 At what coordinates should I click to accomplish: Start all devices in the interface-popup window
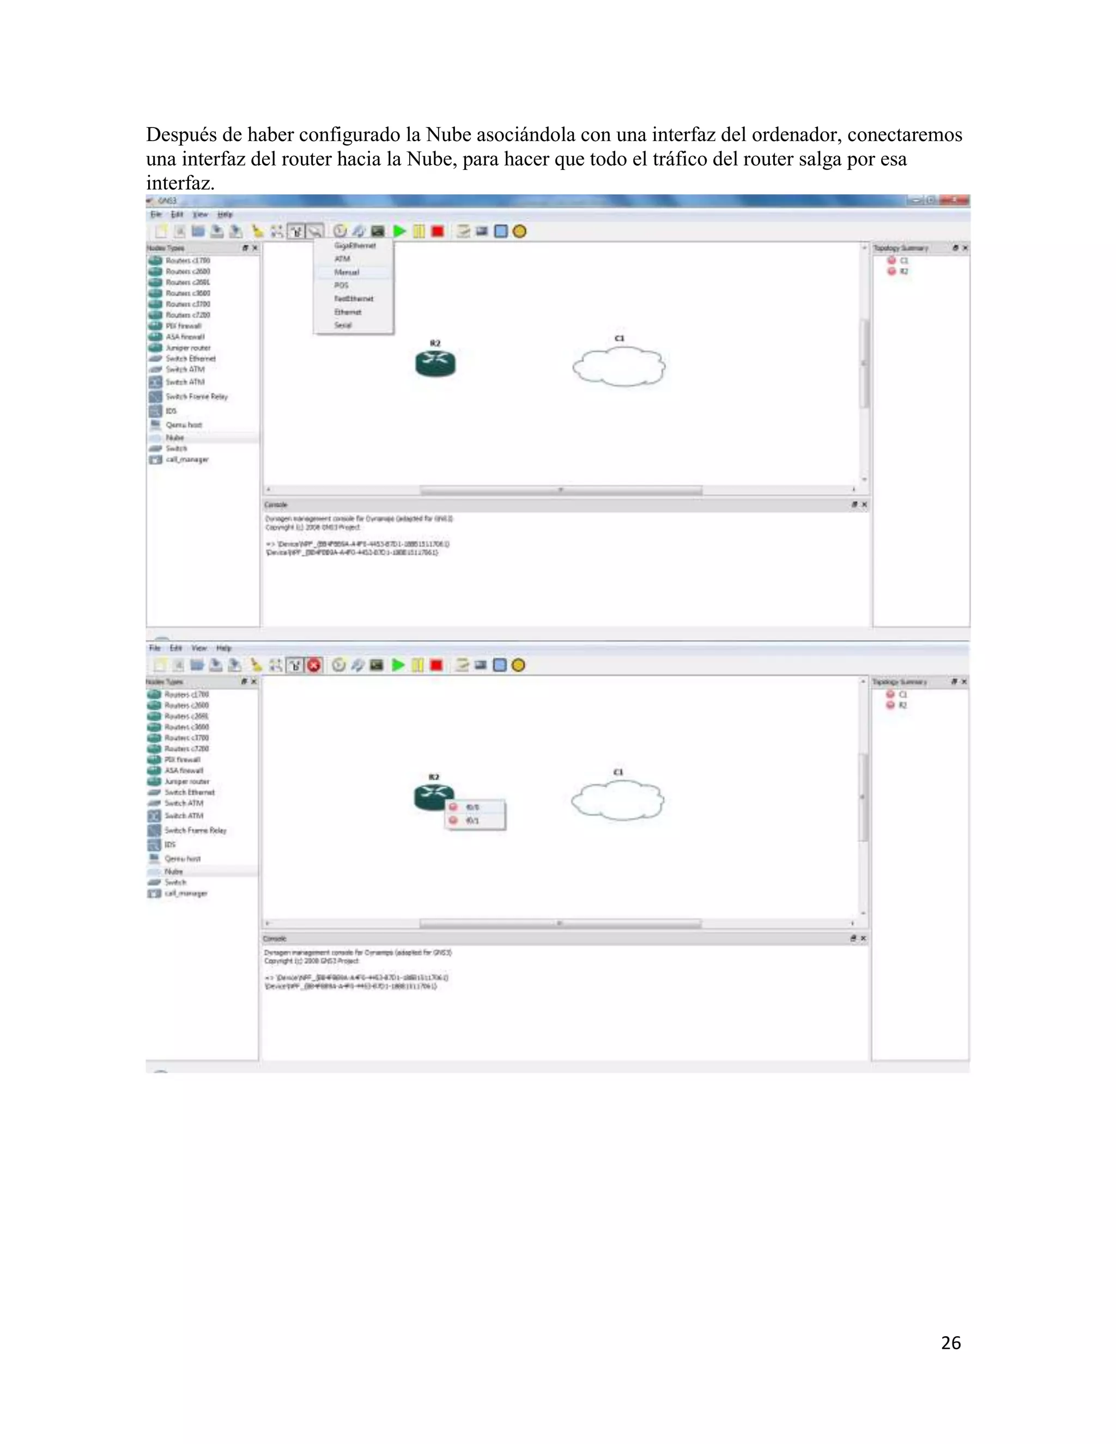click(x=398, y=665)
